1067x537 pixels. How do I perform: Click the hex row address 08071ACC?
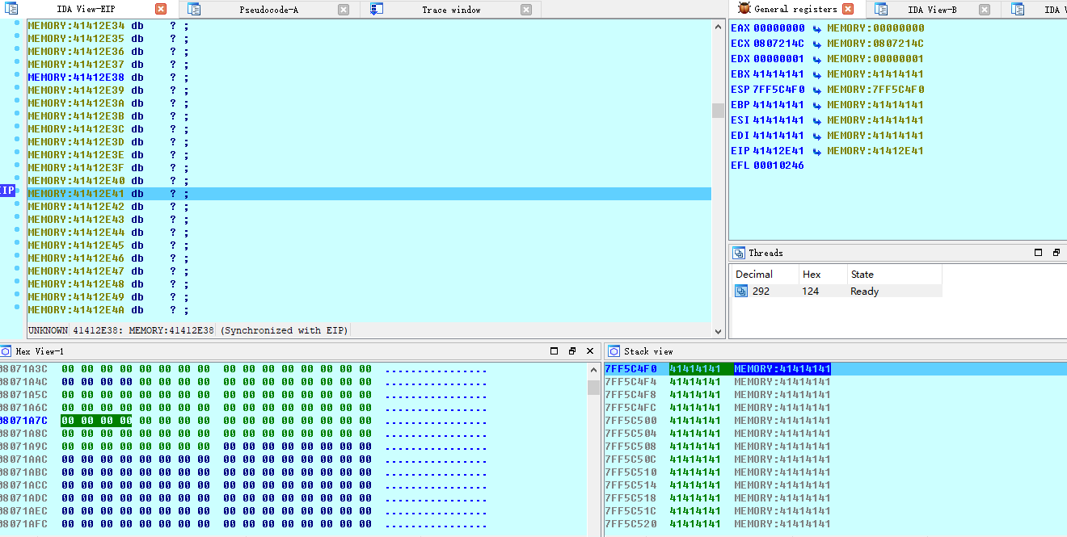click(x=24, y=485)
